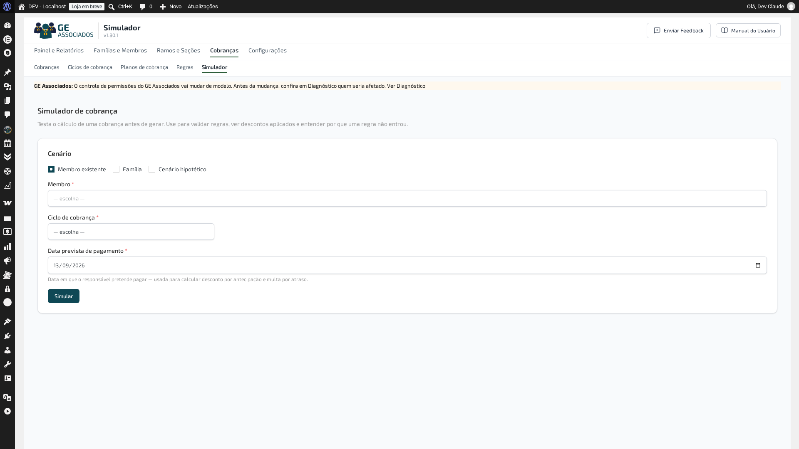Open the Posts pushpin icon in sidebar
This screenshot has height=449, width=799.
[x=7, y=72]
